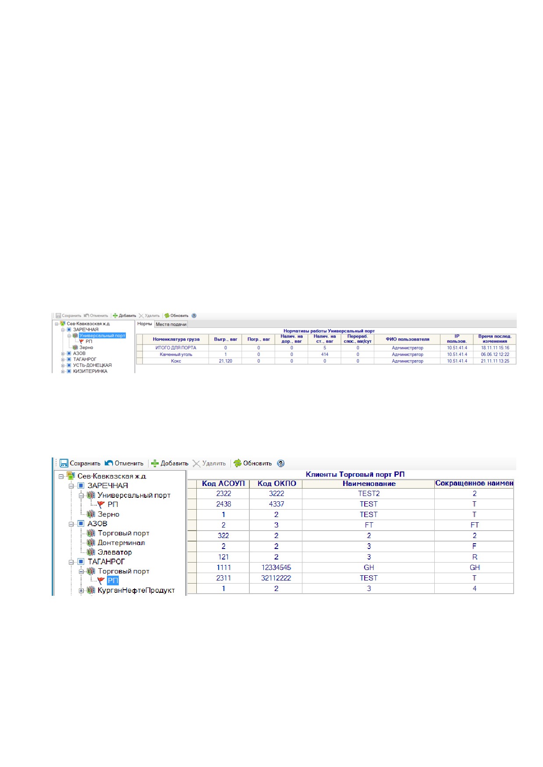
Task: Select КИЗИТЕРИНКА station in the tree
Action: pos(90,371)
